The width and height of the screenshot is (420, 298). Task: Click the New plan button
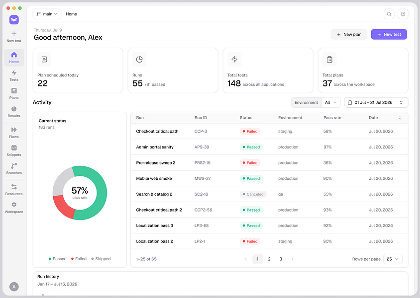(349, 34)
